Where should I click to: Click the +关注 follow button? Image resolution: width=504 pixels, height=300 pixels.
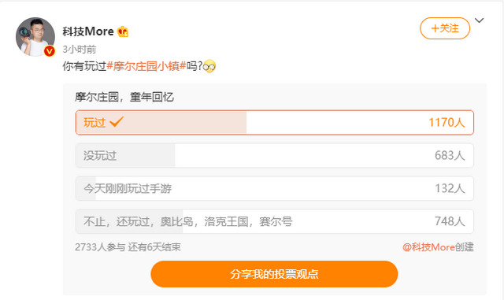coord(445,28)
